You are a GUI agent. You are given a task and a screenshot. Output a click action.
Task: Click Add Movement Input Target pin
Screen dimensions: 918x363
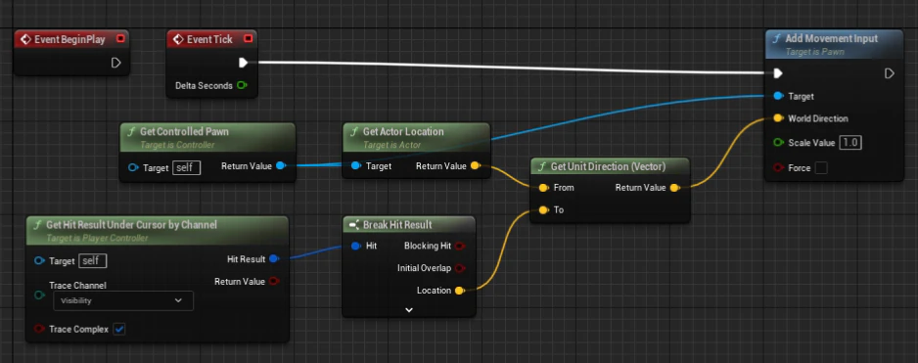tap(778, 96)
